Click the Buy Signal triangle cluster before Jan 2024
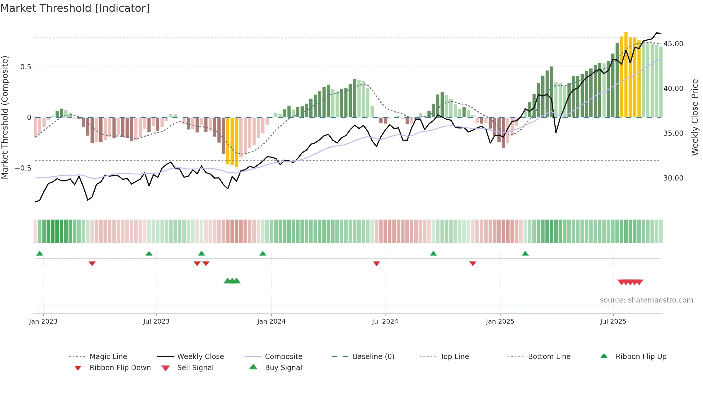703x395 pixels. tap(232, 281)
